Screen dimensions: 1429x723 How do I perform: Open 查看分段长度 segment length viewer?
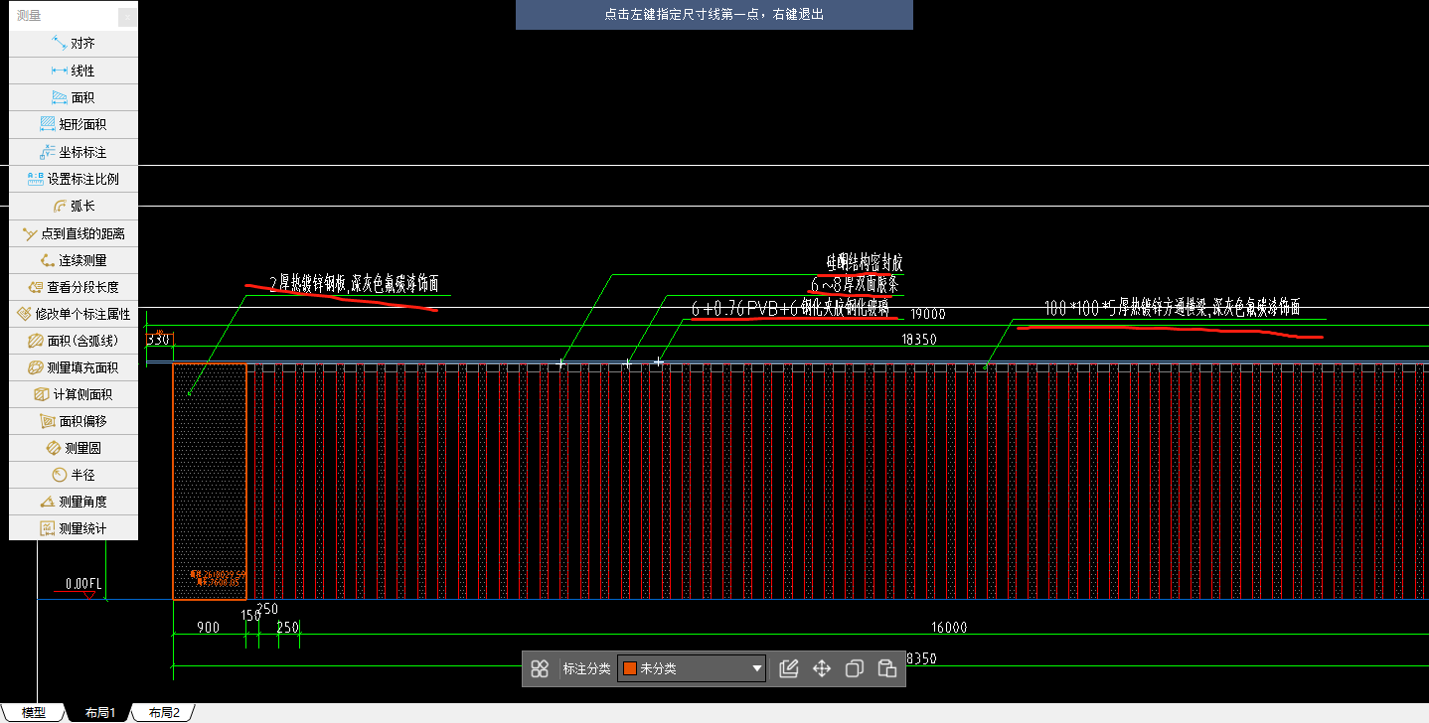click(73, 287)
